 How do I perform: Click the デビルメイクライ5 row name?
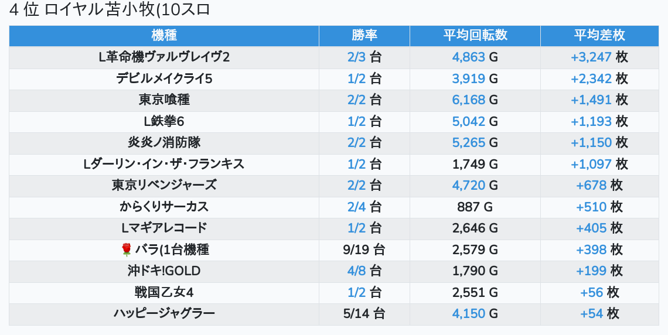[x=164, y=78]
